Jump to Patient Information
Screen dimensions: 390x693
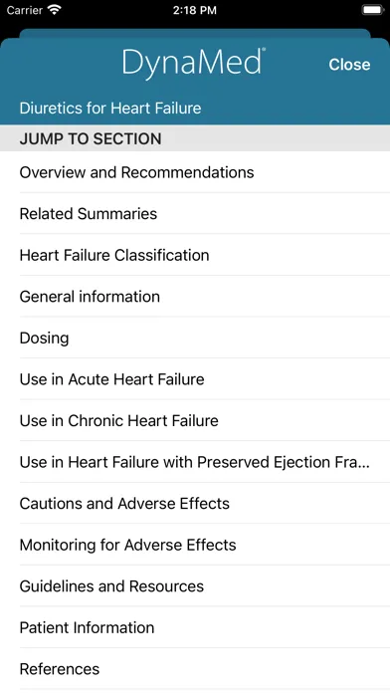(195, 627)
